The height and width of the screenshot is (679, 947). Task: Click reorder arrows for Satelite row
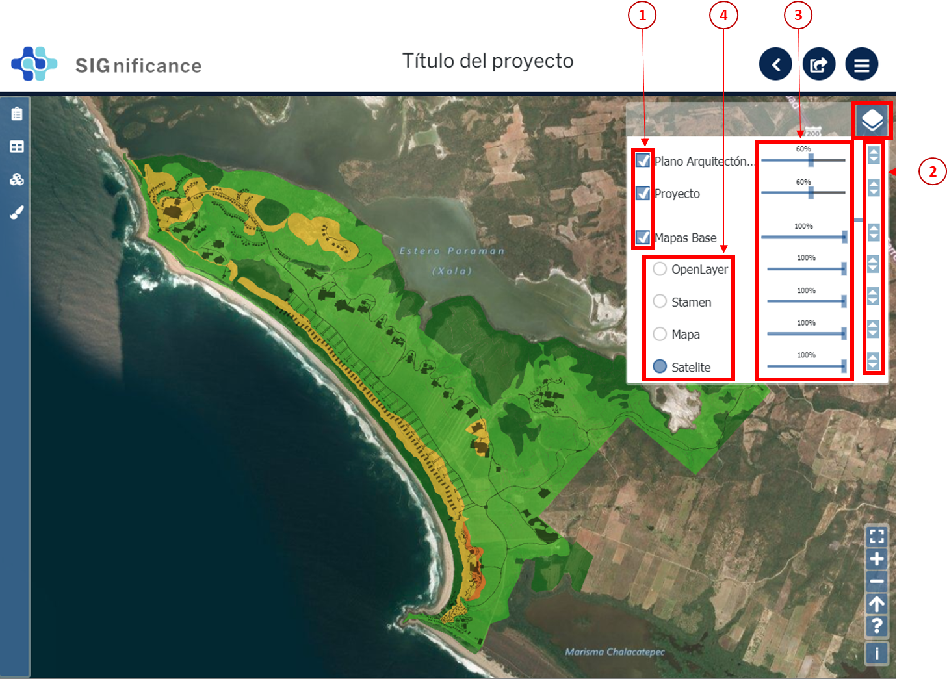(873, 361)
